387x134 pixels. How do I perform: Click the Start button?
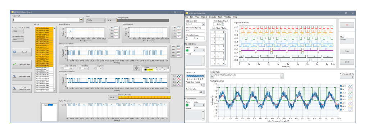(347, 51)
